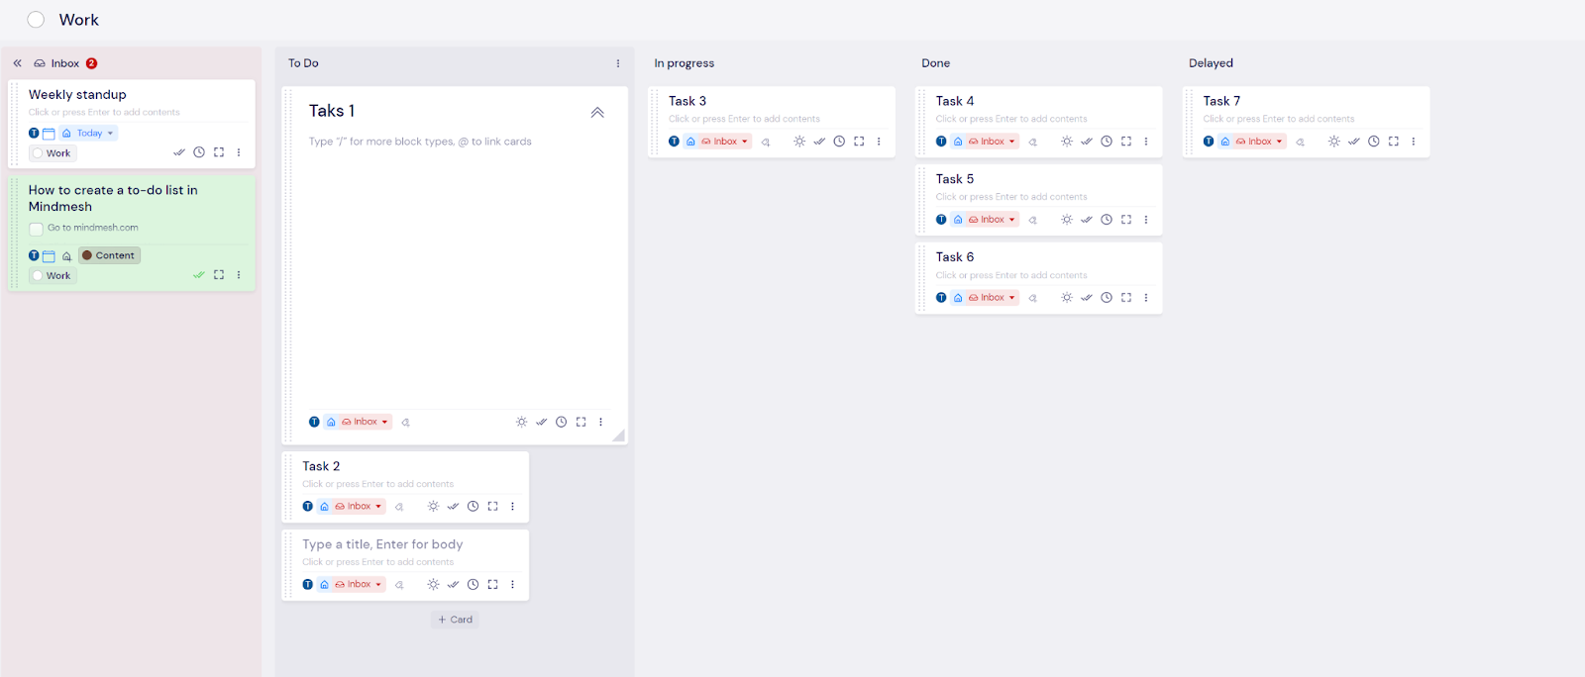Open three-dot menu on Task 2 card
Viewport: 1585px width, 677px height.
coord(512,507)
